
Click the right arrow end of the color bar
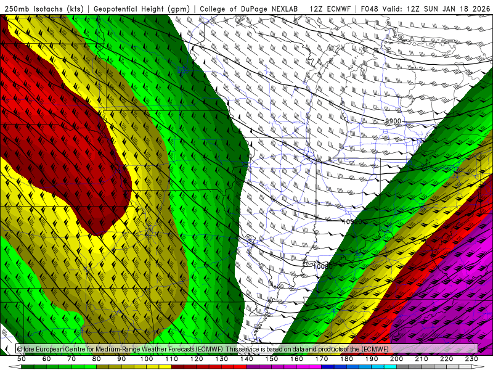point(478,367)
